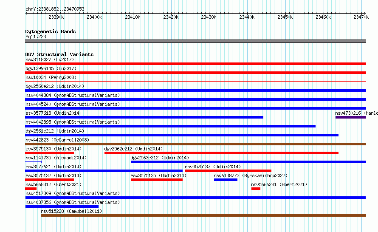Open the dgv1299n145 (Lu2017) label

(x=51, y=68)
